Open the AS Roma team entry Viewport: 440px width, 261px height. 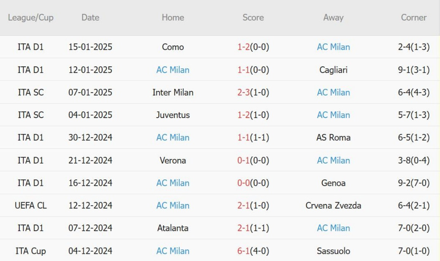click(x=333, y=137)
